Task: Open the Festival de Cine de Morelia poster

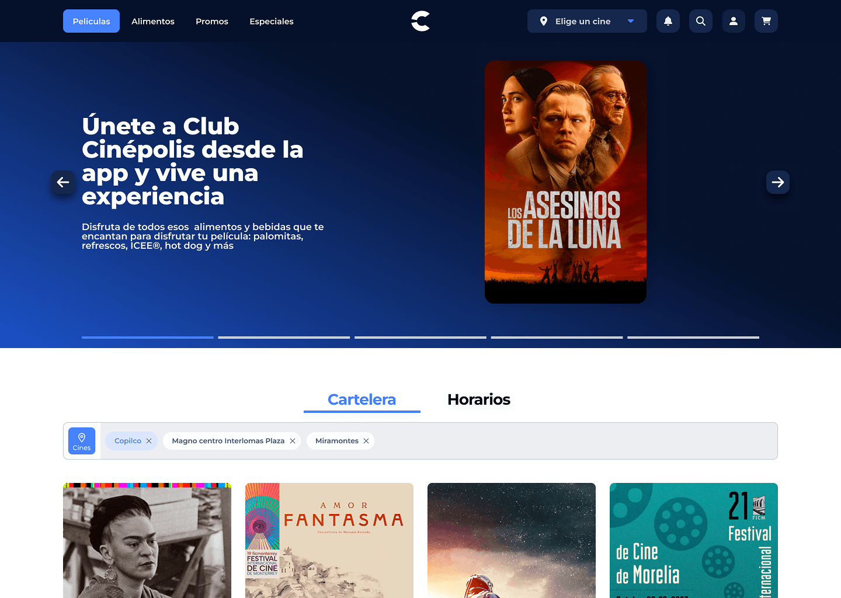Action: pos(694,540)
